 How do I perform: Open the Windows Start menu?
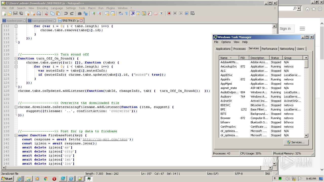click(x=7, y=178)
